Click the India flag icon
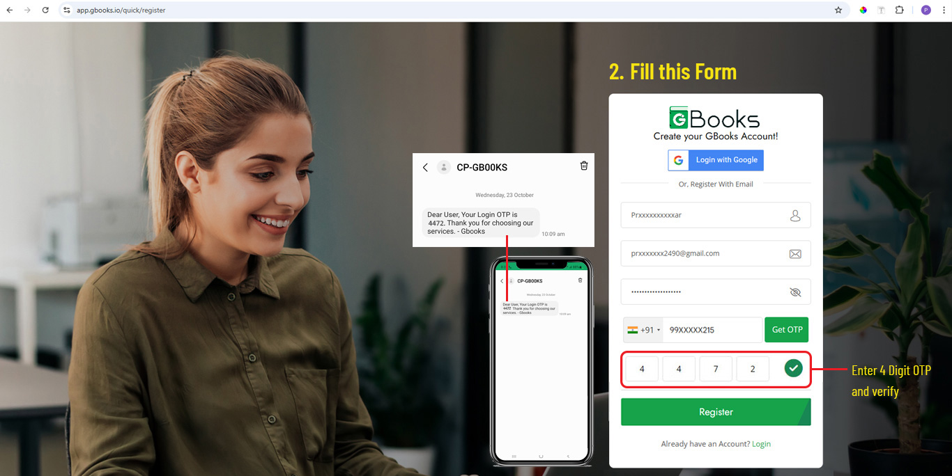The height and width of the screenshot is (476, 952). (x=633, y=330)
